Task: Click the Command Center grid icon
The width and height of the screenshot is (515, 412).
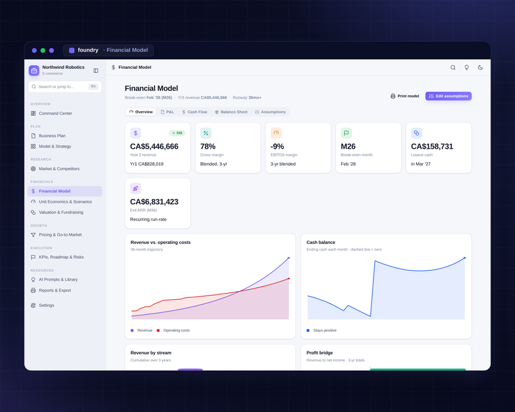Action: [33, 113]
